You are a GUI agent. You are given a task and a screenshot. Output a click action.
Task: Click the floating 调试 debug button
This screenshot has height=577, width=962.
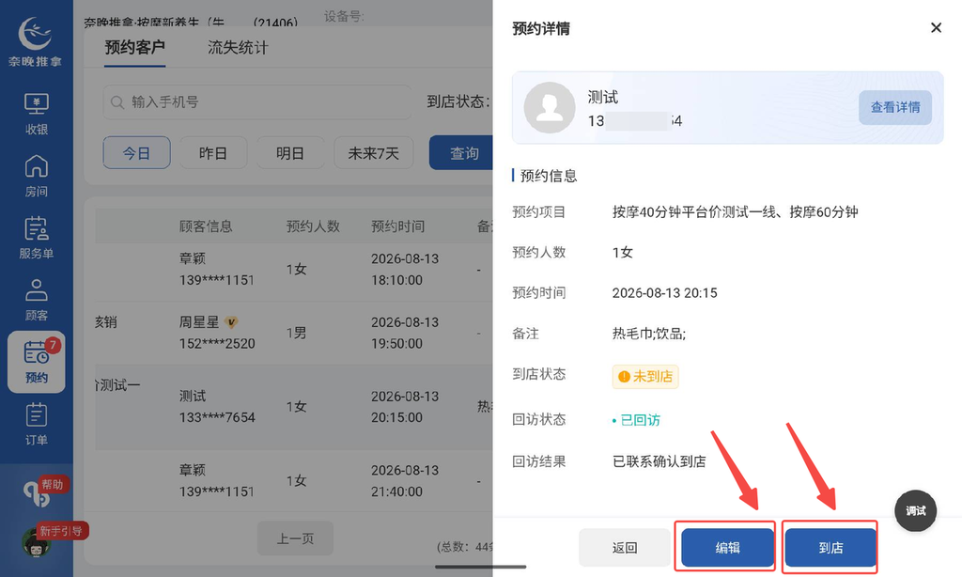915,510
